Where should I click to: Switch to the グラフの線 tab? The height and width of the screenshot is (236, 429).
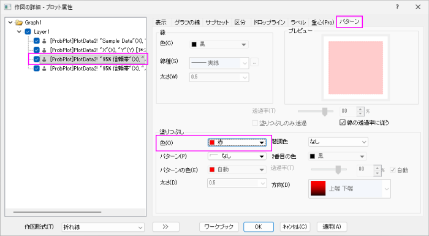[x=187, y=23]
